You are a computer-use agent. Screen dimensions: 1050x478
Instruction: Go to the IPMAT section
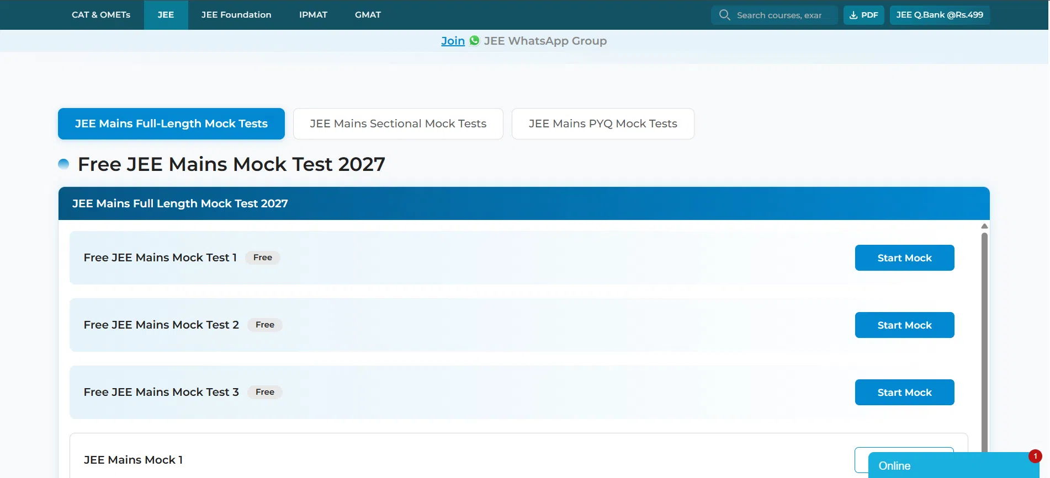pyautogui.click(x=313, y=15)
